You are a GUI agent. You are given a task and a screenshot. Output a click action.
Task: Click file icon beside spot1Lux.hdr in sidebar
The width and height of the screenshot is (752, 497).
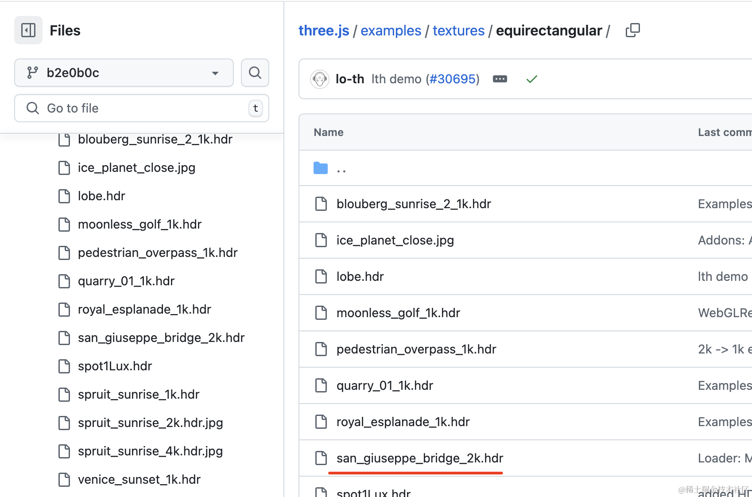pyautogui.click(x=64, y=366)
